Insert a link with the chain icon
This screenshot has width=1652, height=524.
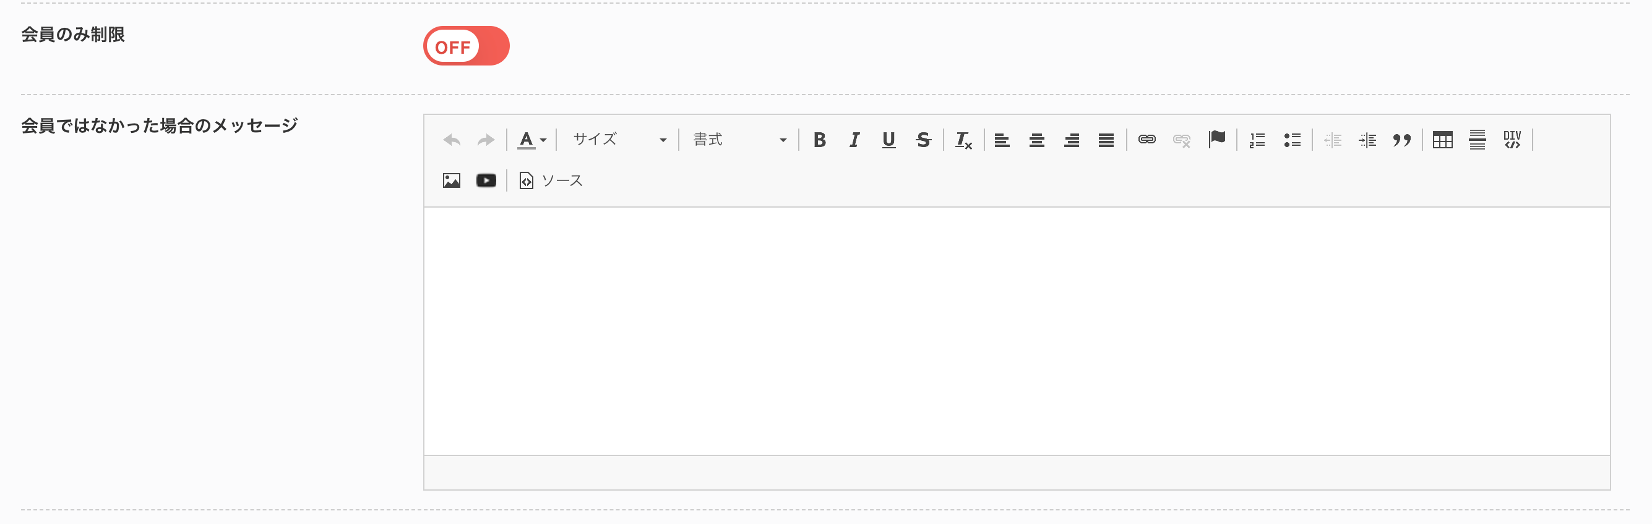(1147, 140)
